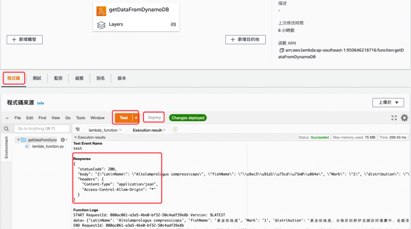This screenshot has height=229, width=411.
Task: Click the Function Logs heading
Action: click(x=86, y=210)
